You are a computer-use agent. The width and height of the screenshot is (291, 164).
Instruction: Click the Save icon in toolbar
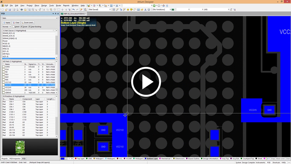pyautogui.click(x=10, y=10)
